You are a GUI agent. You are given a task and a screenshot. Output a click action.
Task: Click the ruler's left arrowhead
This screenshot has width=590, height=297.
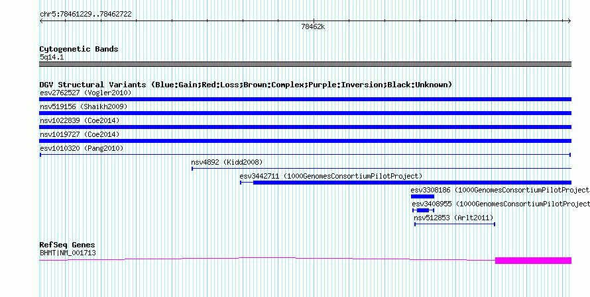click(41, 21)
